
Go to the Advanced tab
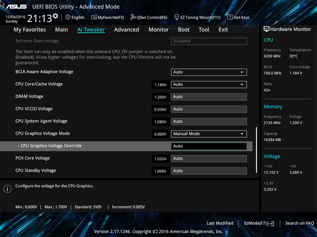[x=126, y=30]
